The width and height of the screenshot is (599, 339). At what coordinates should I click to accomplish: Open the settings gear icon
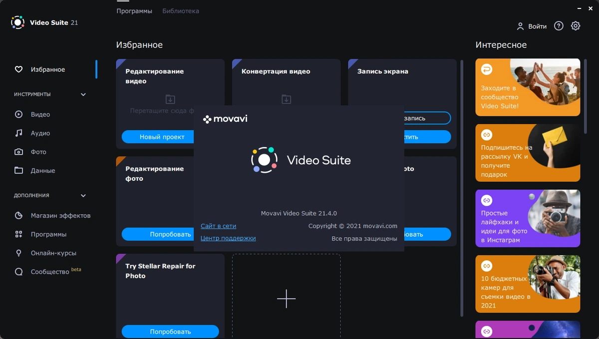coord(576,26)
